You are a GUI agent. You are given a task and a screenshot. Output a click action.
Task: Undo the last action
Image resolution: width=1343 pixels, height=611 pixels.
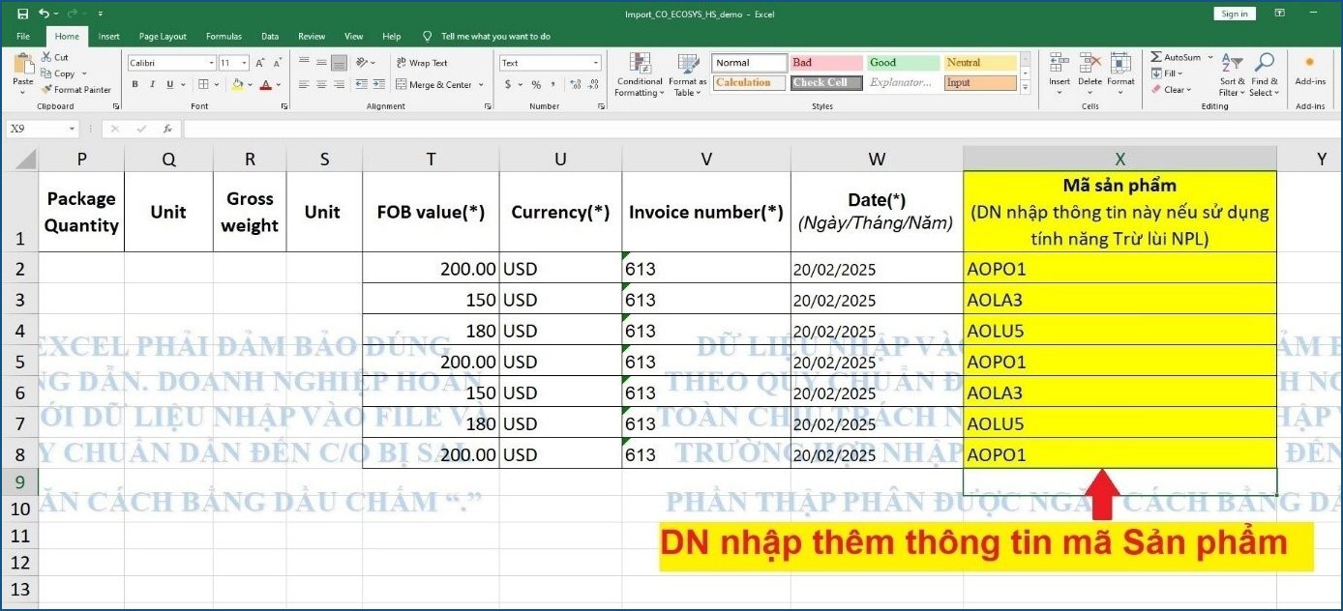click(x=44, y=14)
